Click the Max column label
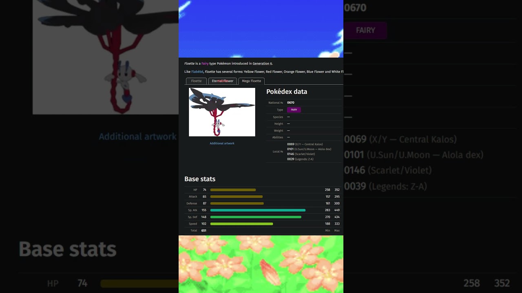This screenshot has height=293, width=522. pos(337,231)
